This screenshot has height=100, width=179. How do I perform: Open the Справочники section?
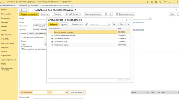(x=6, y=56)
